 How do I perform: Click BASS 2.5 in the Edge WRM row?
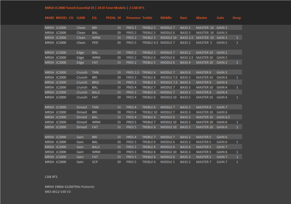187,58
